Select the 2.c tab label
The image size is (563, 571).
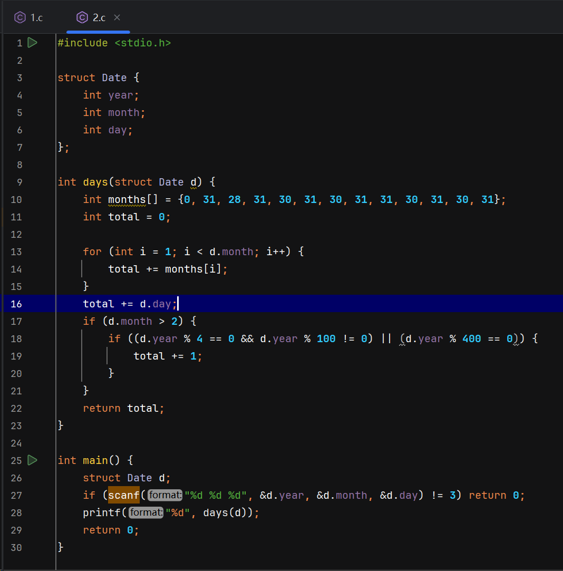point(99,17)
